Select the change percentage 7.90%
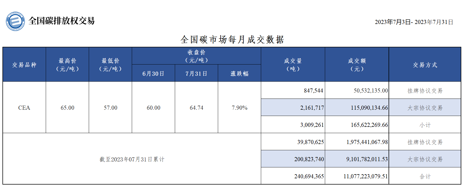This screenshot has height=187, width=464. click(x=240, y=108)
